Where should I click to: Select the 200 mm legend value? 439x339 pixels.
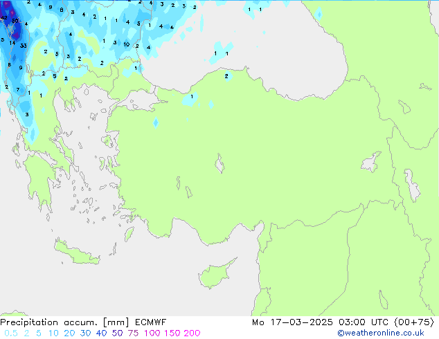[192, 333]
